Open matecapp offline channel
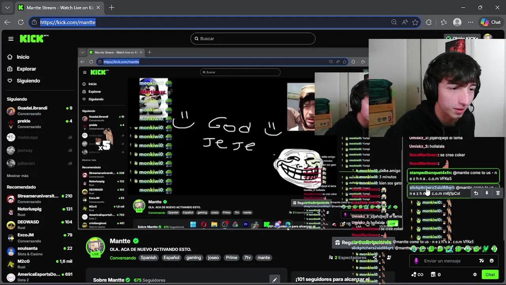Screen dimensions: 506x285 [x=40, y=137]
